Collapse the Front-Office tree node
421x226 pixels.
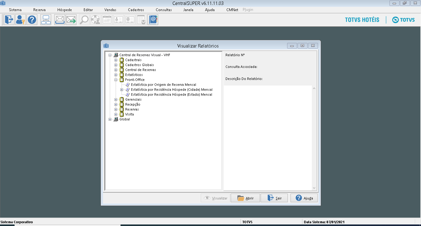click(116, 80)
